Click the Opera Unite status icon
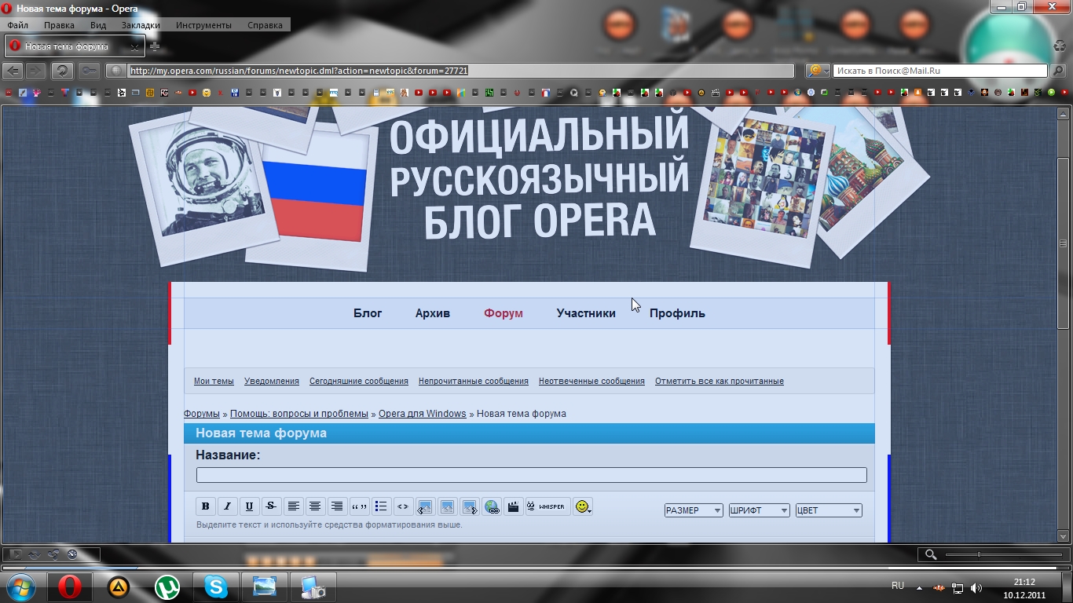Viewport: 1073px width, 603px height. (53, 554)
